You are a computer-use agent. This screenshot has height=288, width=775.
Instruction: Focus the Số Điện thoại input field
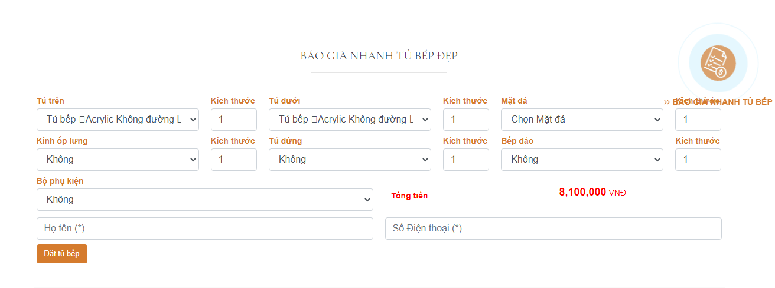pos(553,229)
